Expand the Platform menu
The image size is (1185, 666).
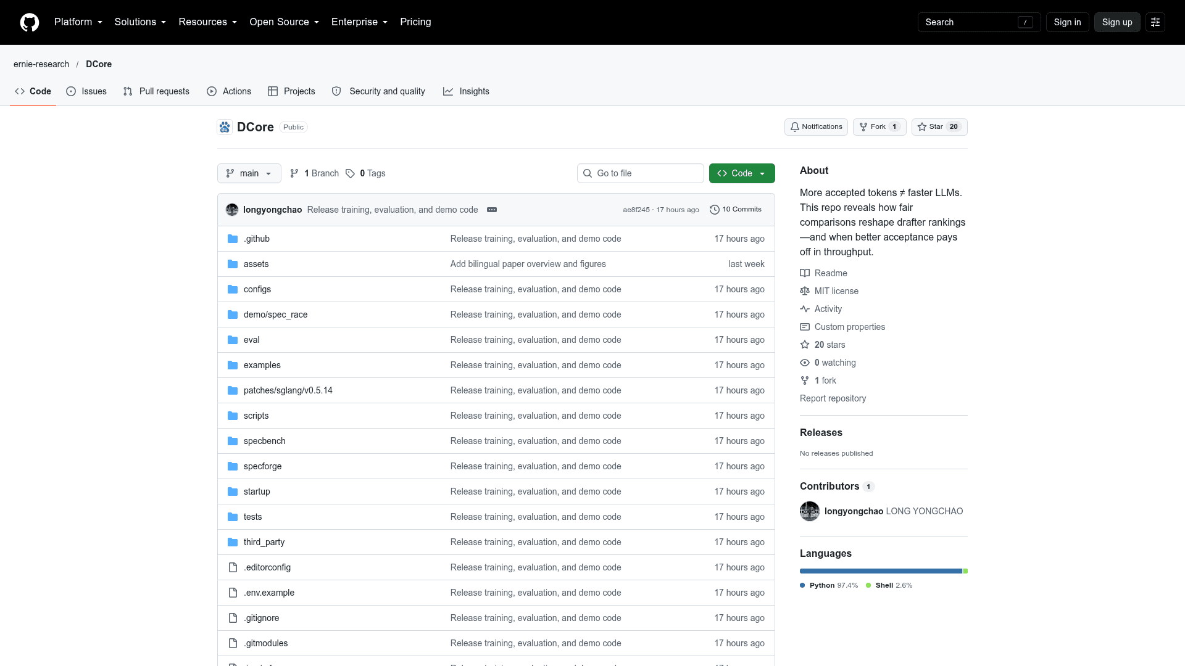coord(78,22)
